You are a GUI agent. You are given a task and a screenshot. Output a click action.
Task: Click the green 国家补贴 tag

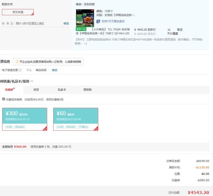click(81, 29)
